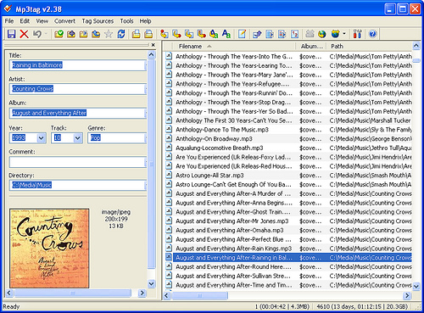This screenshot has height=313, width=424.
Task: Click the second playlist icon beside the first
Action: coord(148,34)
